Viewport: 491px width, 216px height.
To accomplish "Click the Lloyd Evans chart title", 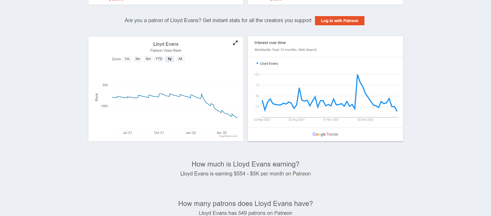I will (x=166, y=44).
